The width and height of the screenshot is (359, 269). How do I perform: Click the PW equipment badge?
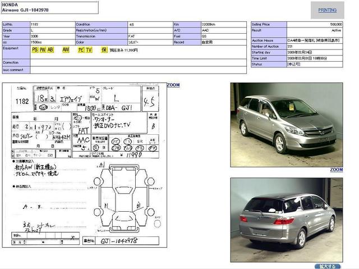(43, 50)
